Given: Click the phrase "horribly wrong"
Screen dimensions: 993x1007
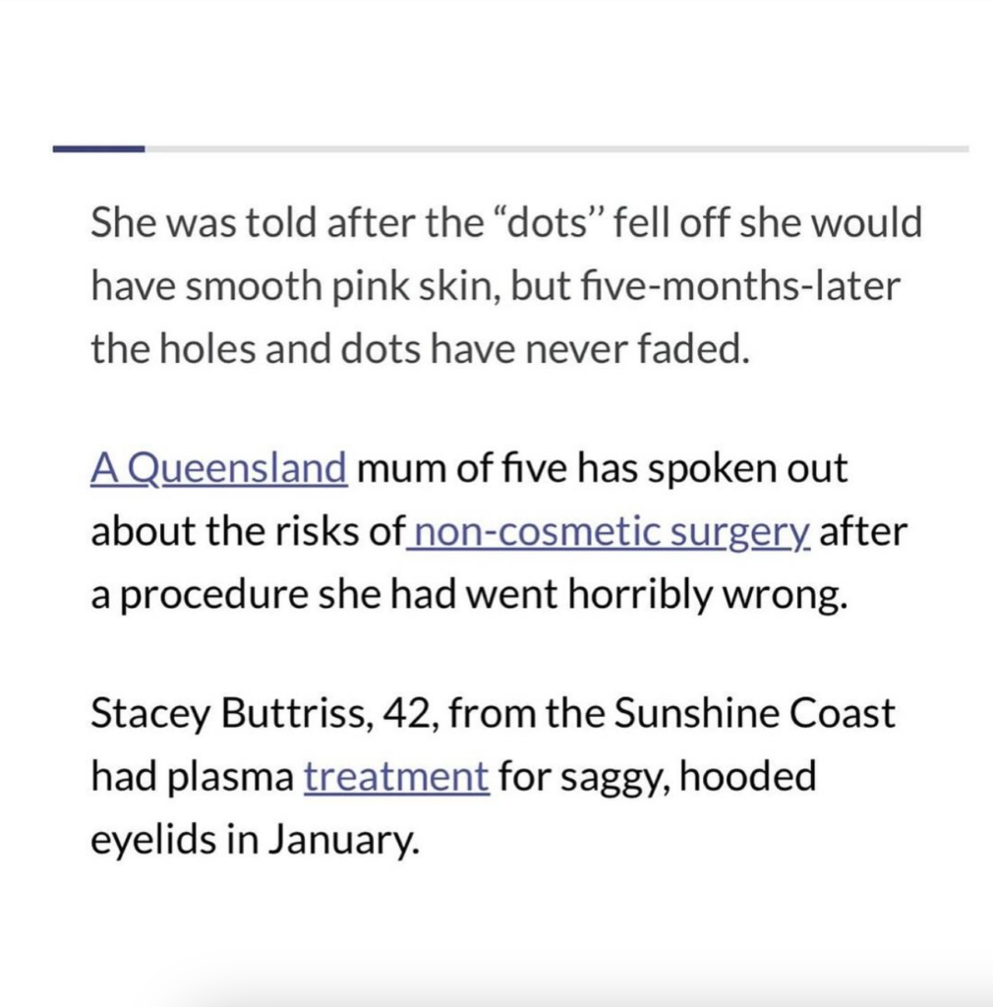Looking at the screenshot, I should pos(707,594).
